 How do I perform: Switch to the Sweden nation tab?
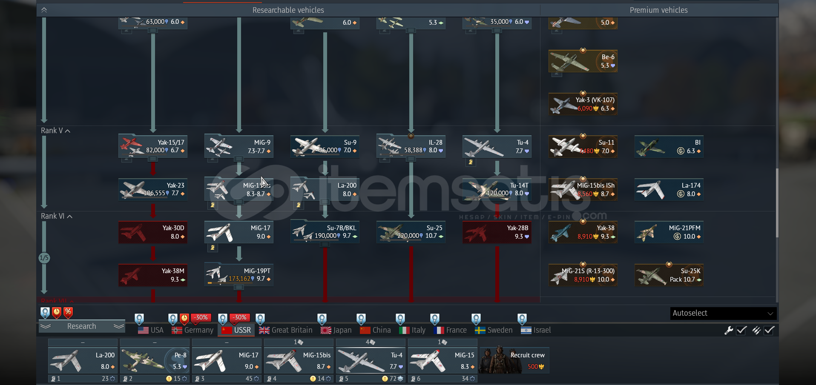pos(494,330)
